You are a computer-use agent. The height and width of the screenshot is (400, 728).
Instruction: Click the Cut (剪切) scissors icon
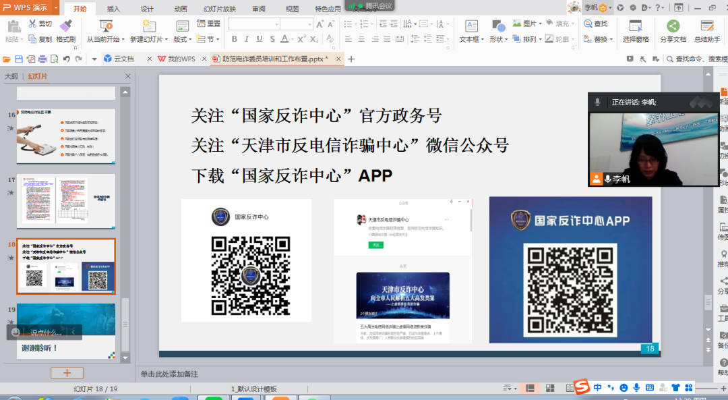tap(33, 24)
